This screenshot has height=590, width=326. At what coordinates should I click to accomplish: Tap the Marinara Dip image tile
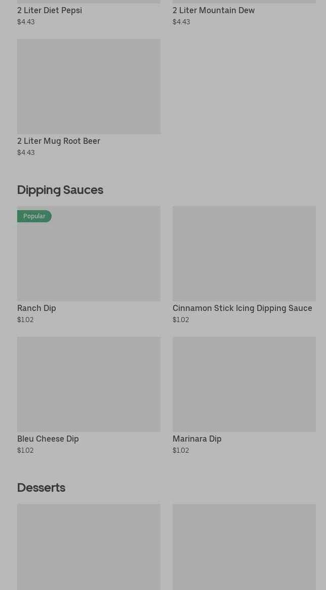pyautogui.click(x=244, y=384)
